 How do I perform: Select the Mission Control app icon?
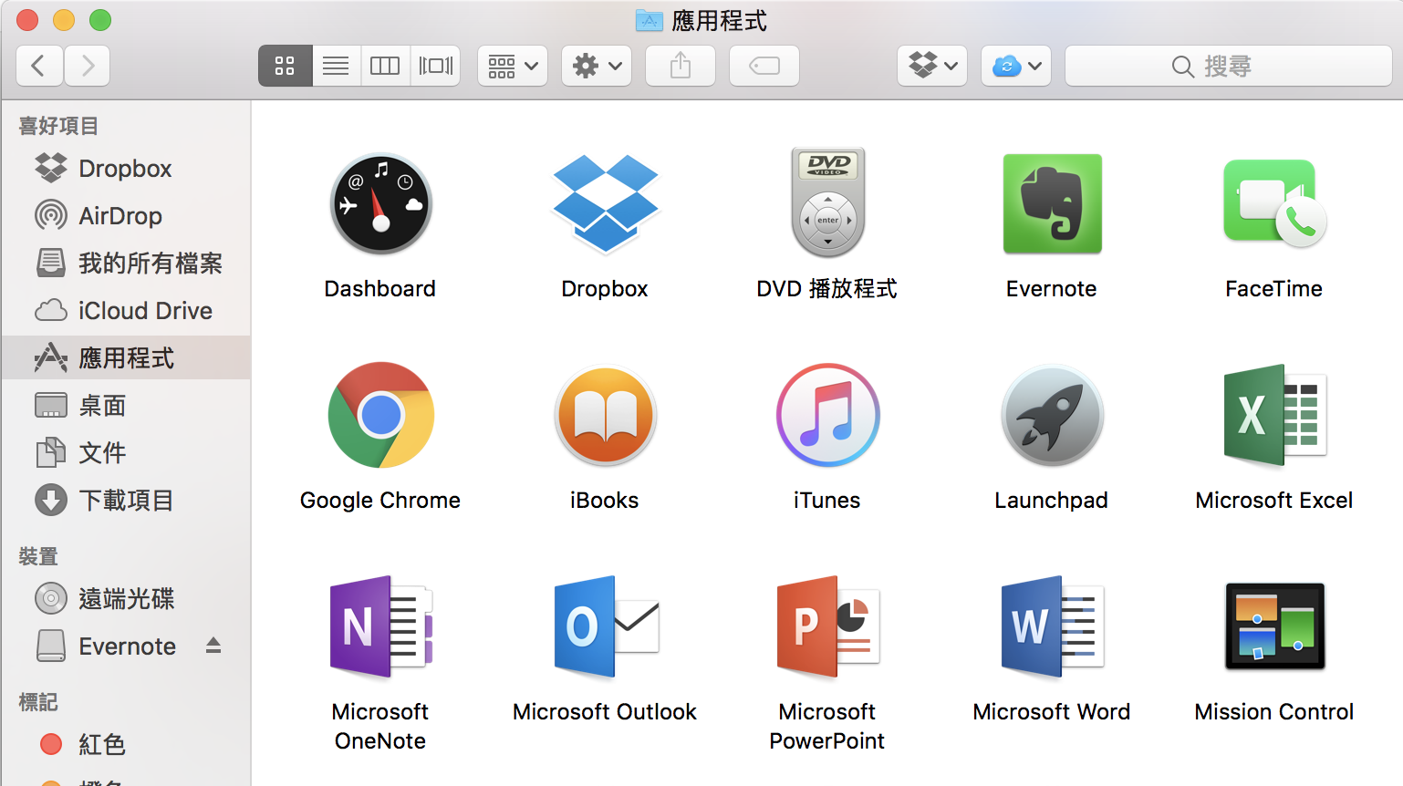pos(1274,626)
